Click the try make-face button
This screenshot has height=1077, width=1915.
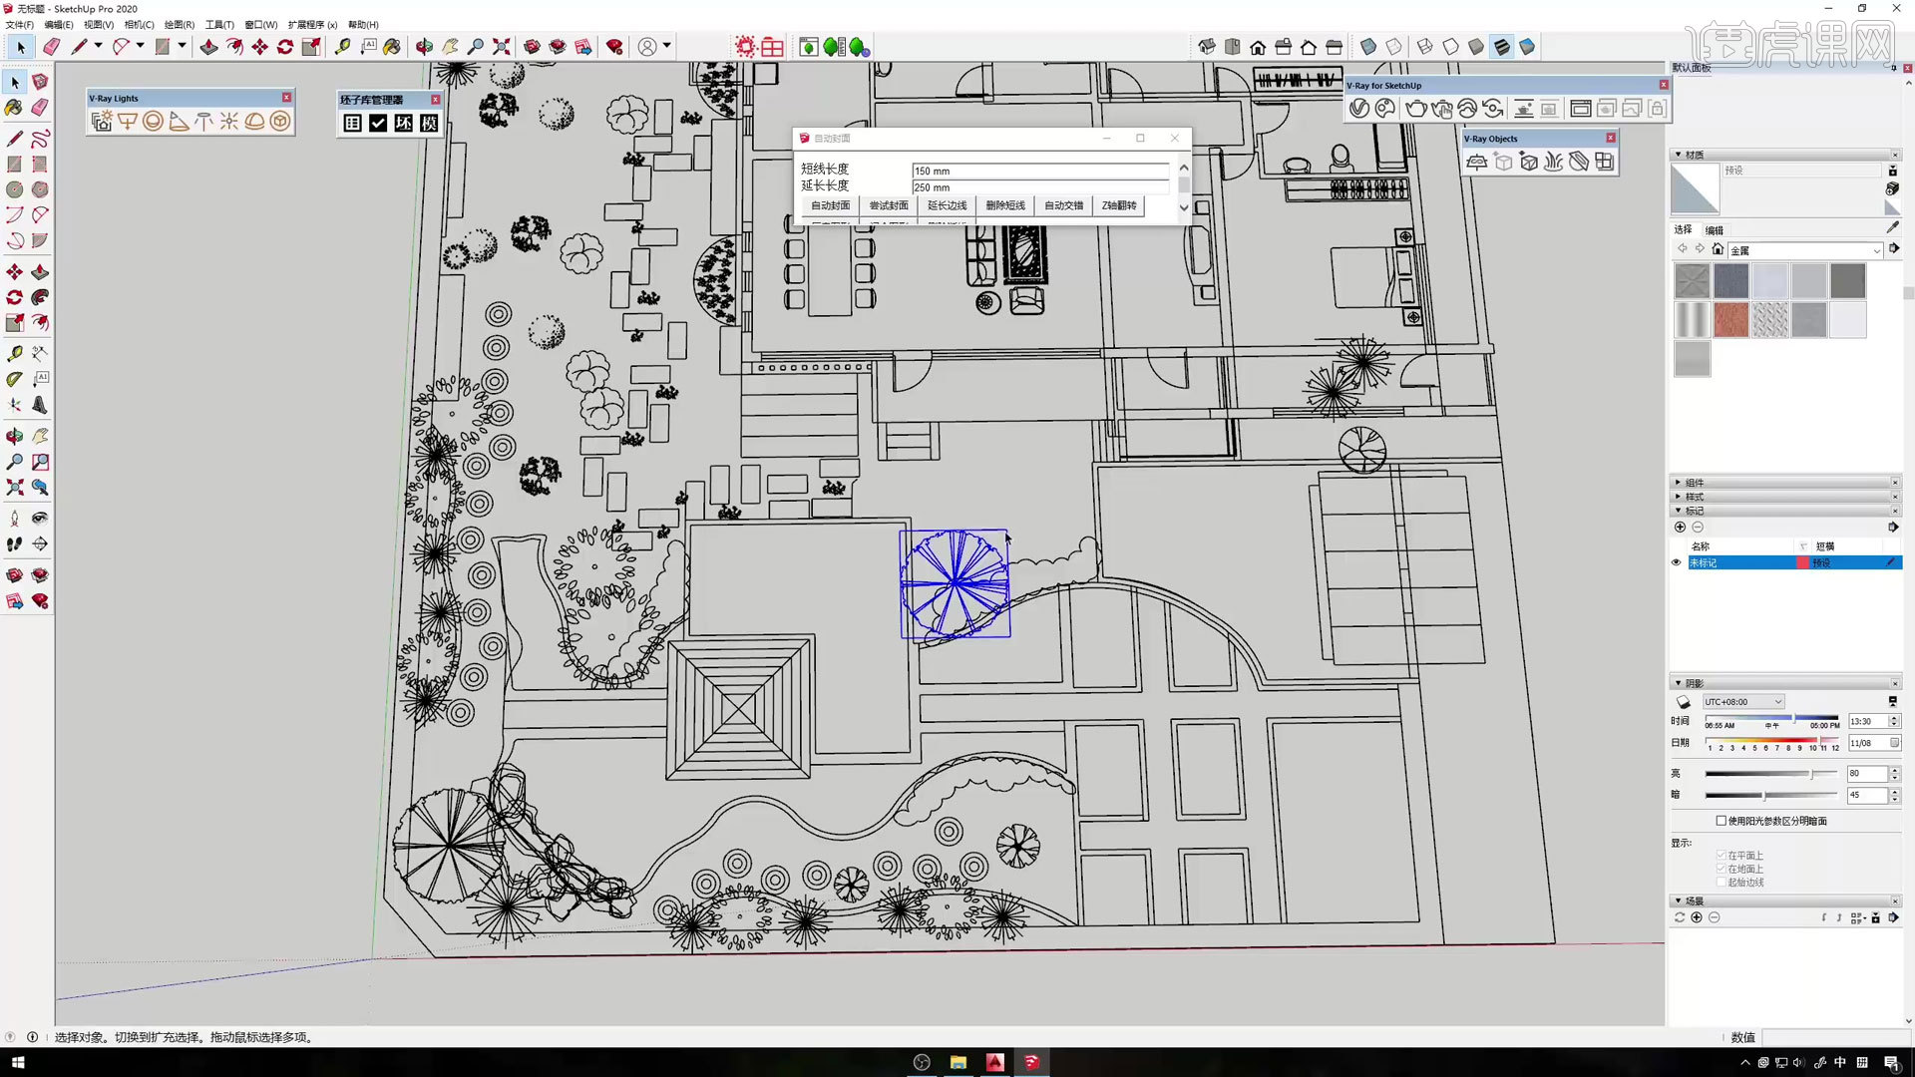[x=889, y=205]
